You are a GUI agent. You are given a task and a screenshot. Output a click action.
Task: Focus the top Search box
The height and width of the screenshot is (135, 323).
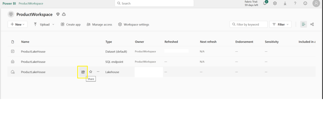tap(154, 3)
